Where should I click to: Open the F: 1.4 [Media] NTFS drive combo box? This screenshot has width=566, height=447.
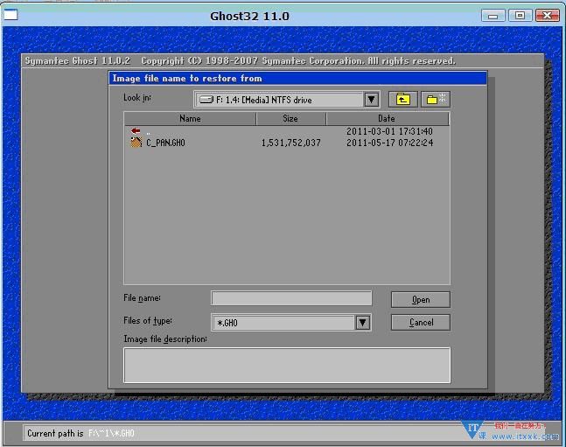pyautogui.click(x=287, y=100)
